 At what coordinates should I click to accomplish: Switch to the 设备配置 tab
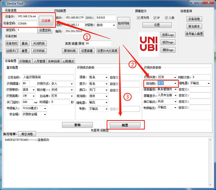point(11,61)
